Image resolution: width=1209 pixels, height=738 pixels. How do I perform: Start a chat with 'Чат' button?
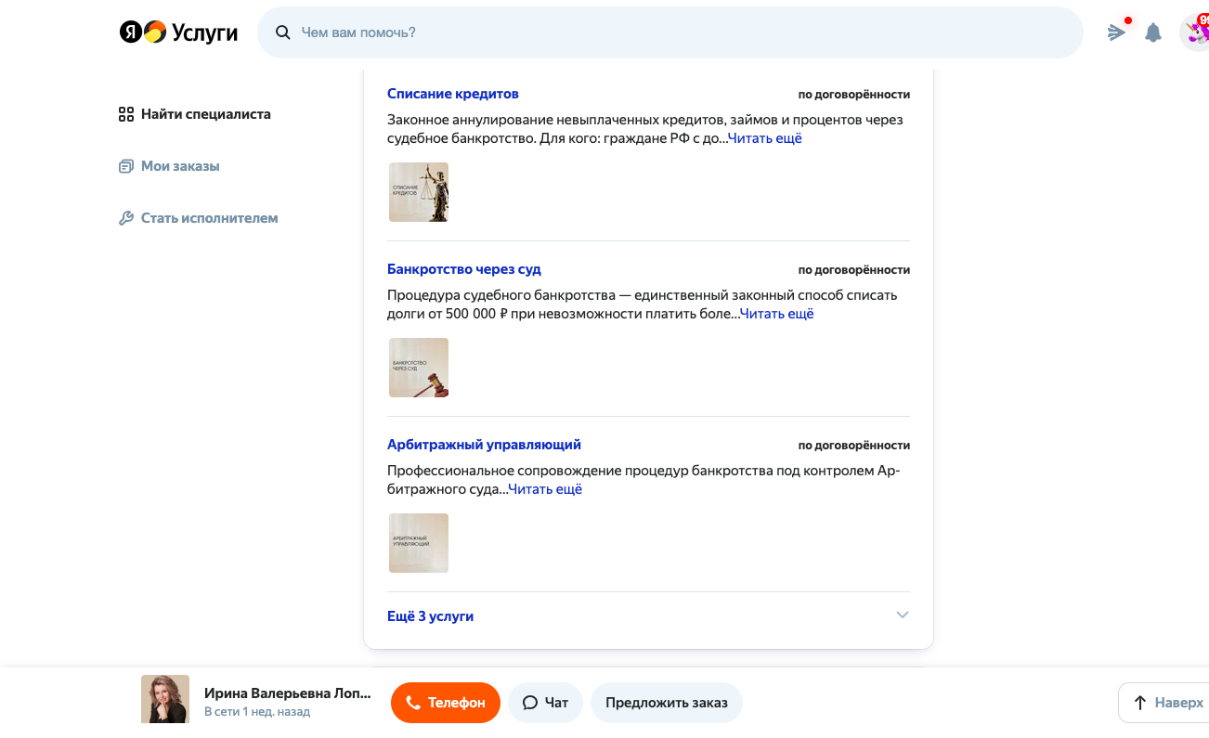(545, 703)
